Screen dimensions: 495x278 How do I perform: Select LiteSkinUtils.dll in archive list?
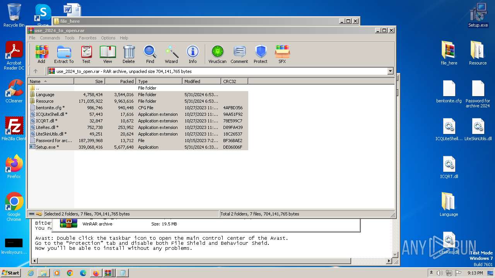click(x=138, y=134)
